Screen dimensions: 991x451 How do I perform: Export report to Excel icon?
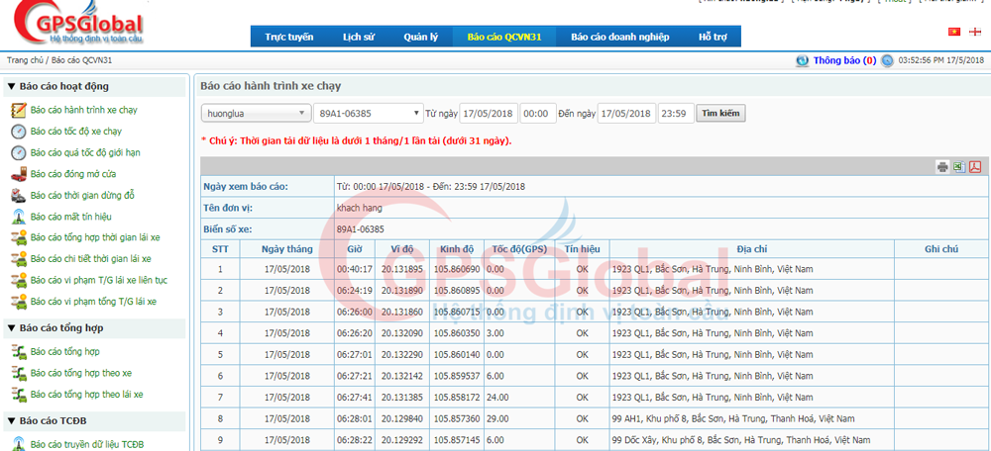[x=958, y=166]
